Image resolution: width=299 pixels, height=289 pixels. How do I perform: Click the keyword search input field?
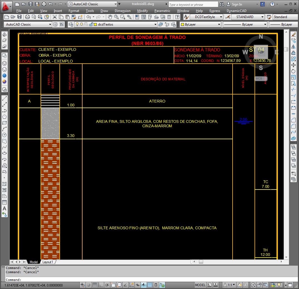point(193,4)
